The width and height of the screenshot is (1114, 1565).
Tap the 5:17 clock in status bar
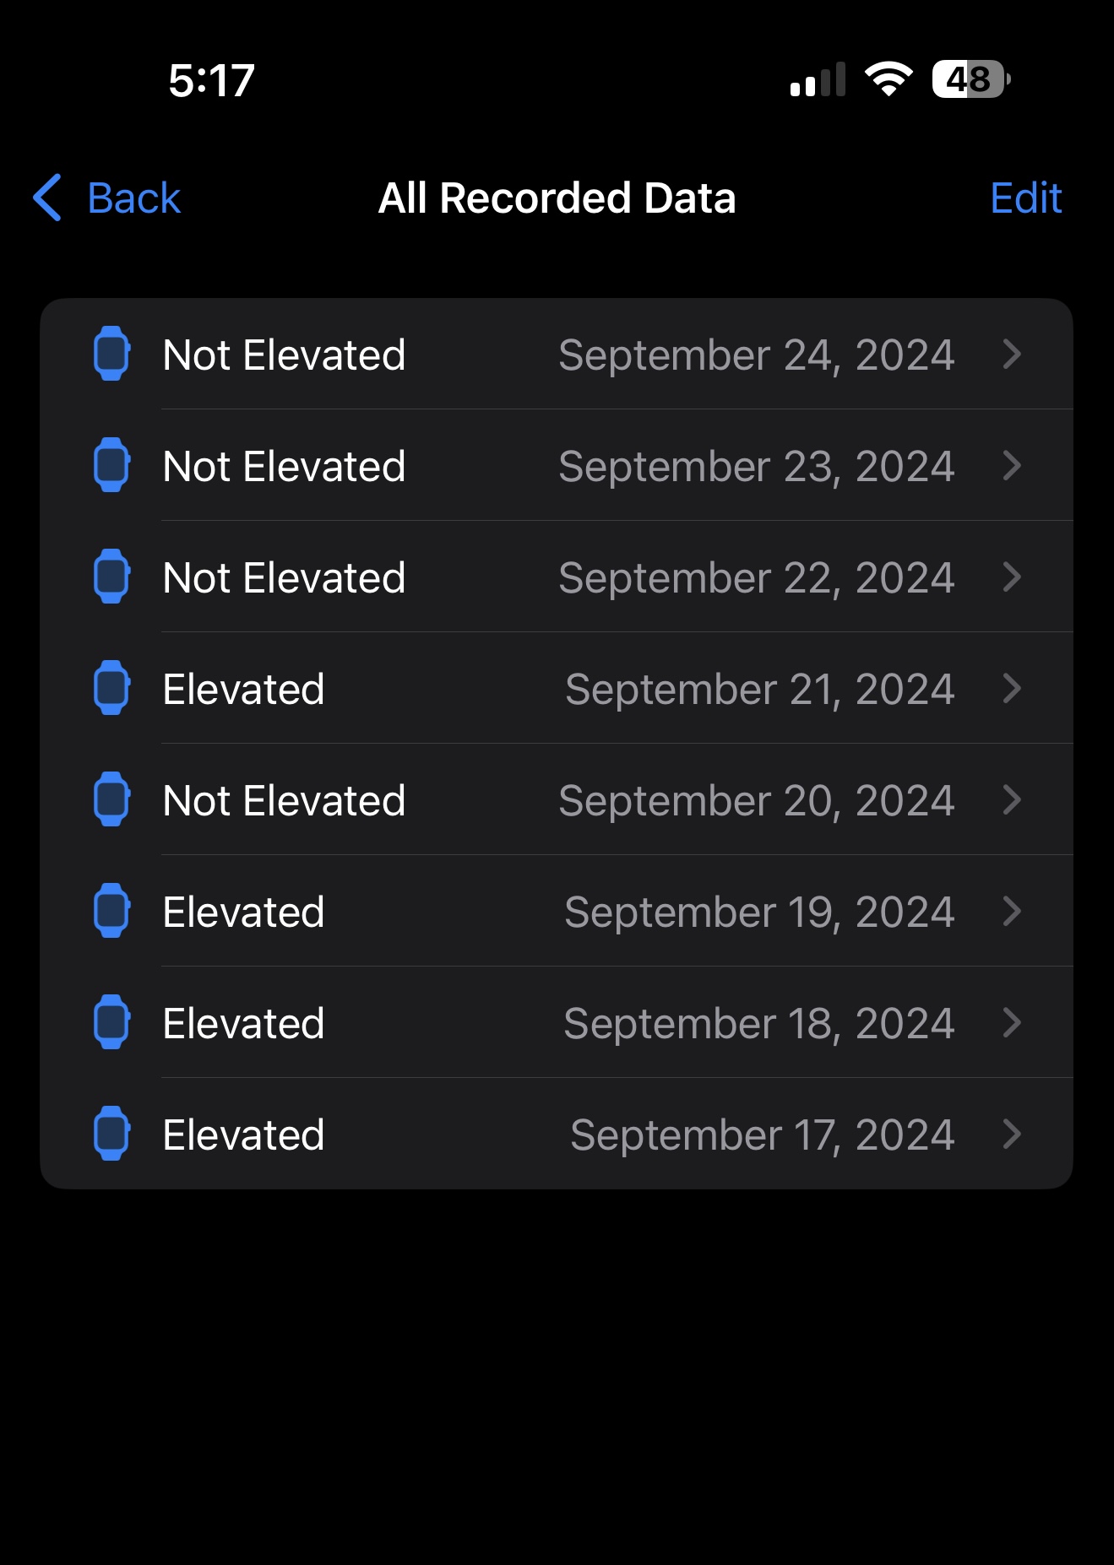211,81
